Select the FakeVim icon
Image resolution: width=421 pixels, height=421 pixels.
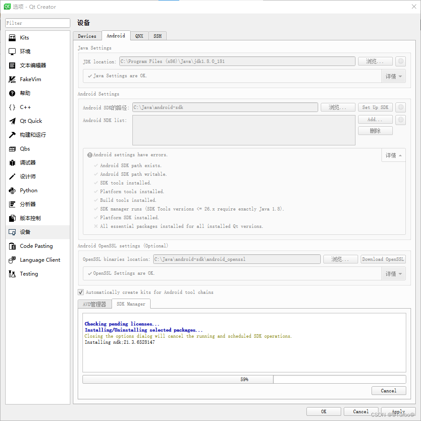pyautogui.click(x=12, y=79)
